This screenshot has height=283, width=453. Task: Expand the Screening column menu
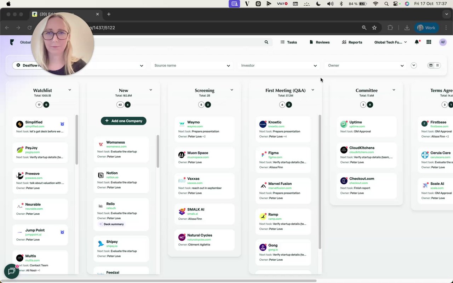[x=232, y=90]
